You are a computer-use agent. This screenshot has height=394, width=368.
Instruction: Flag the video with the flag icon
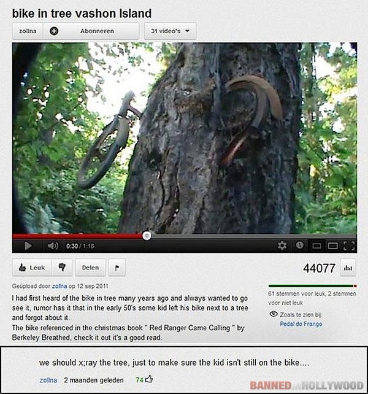[x=117, y=268]
